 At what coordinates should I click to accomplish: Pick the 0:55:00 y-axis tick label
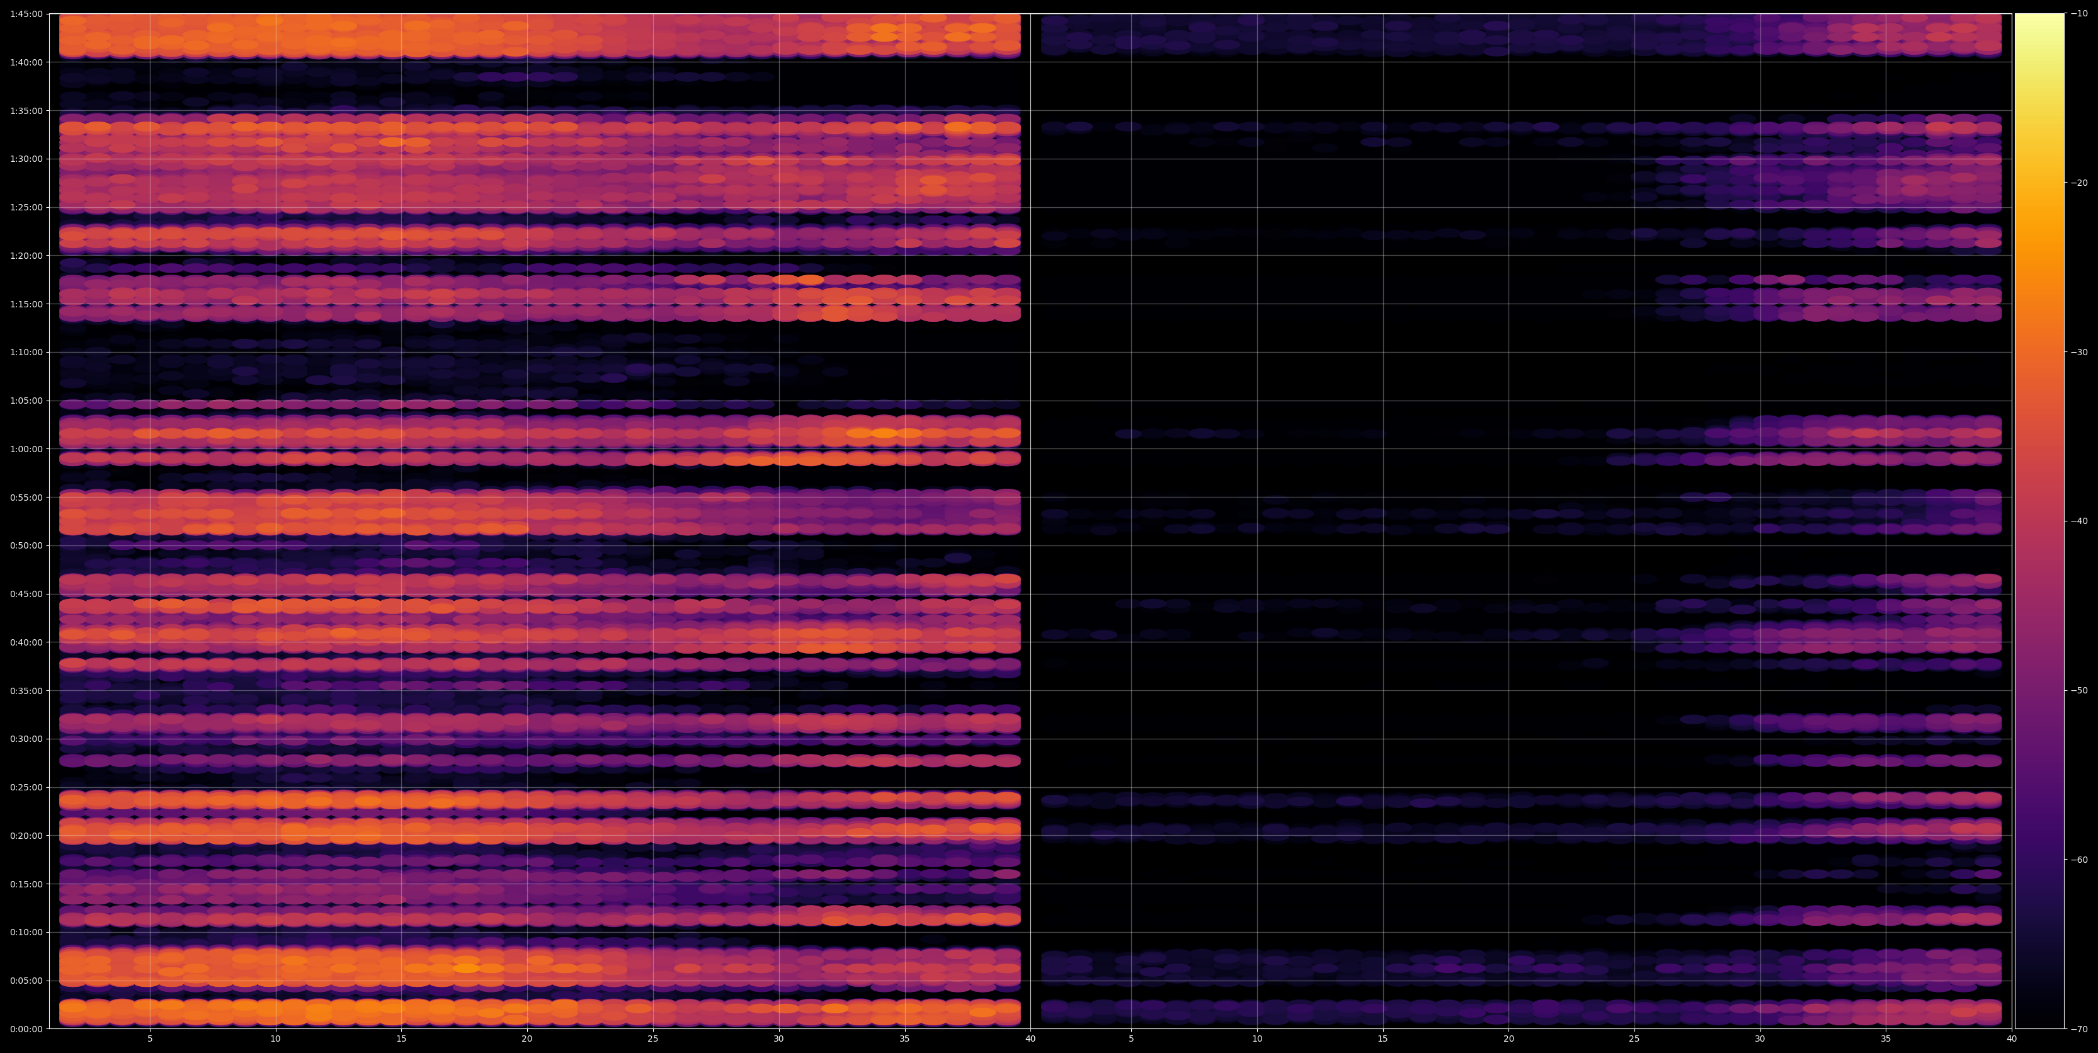pyautogui.click(x=26, y=497)
